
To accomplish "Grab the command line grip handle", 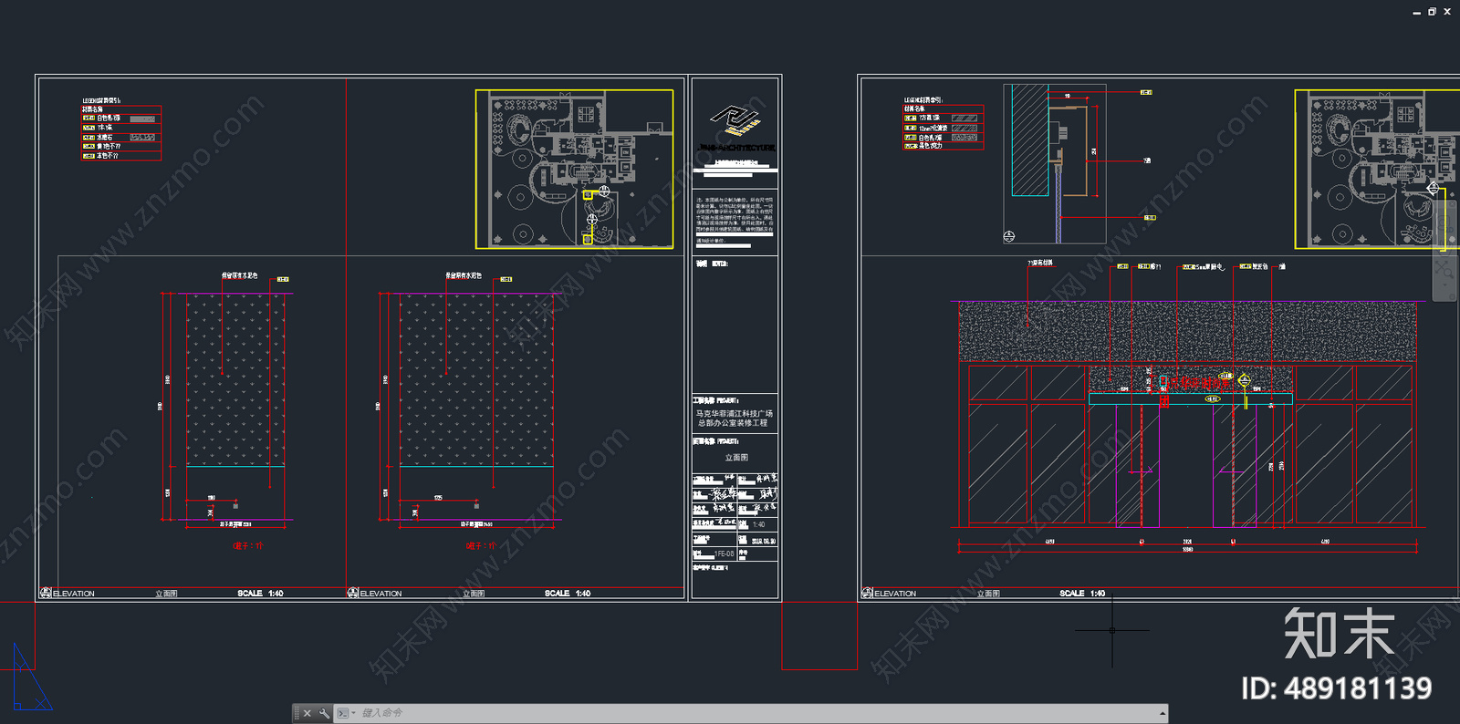I will coord(297,713).
